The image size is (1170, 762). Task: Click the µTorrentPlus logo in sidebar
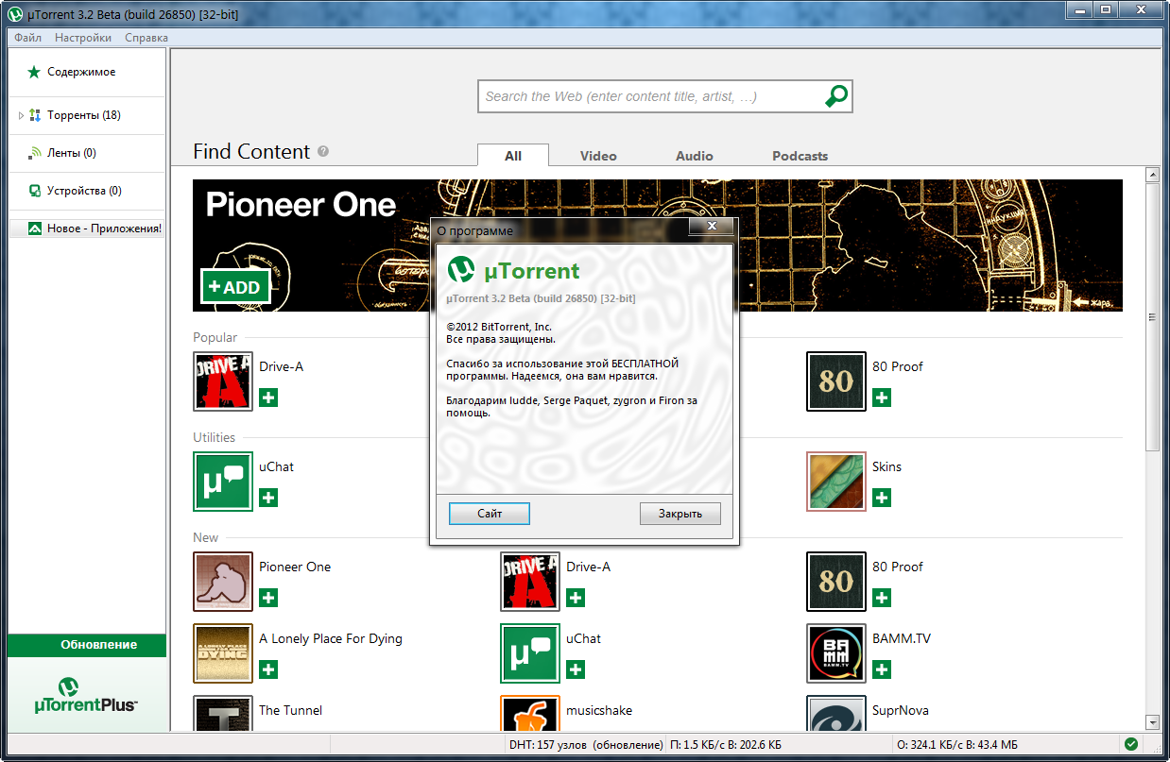click(x=86, y=695)
